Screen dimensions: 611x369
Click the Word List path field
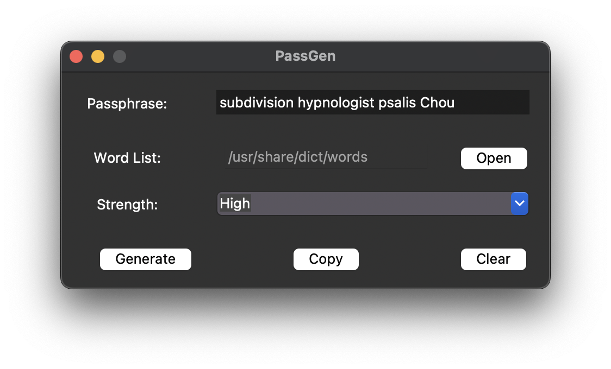pyautogui.click(x=326, y=157)
